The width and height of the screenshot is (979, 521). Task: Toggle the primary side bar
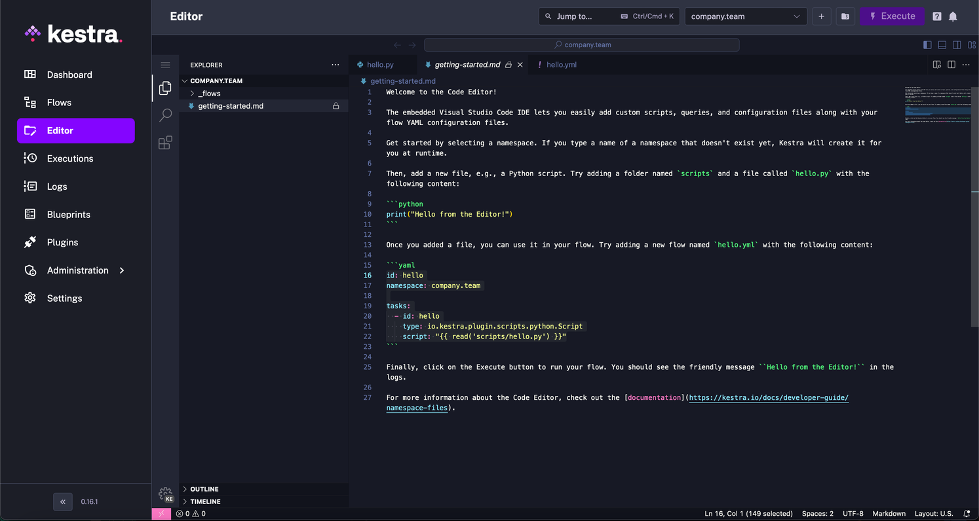point(927,45)
